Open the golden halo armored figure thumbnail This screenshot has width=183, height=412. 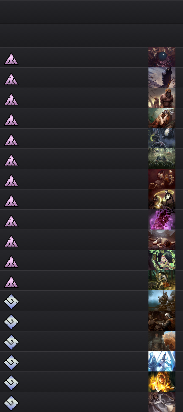point(162,199)
